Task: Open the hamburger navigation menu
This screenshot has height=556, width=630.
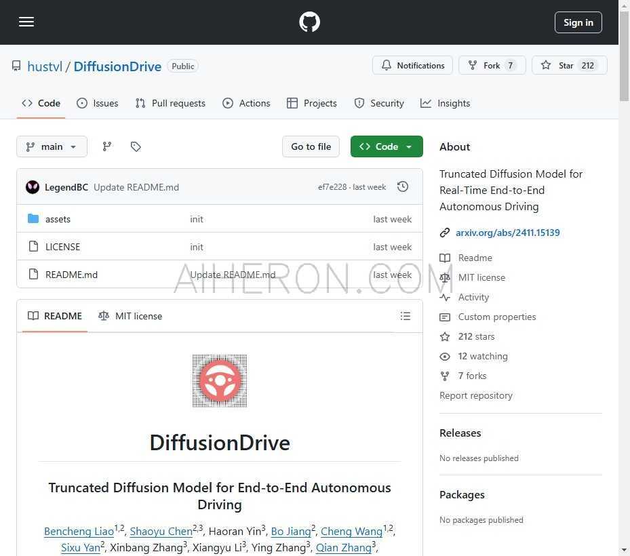Action: (x=26, y=22)
